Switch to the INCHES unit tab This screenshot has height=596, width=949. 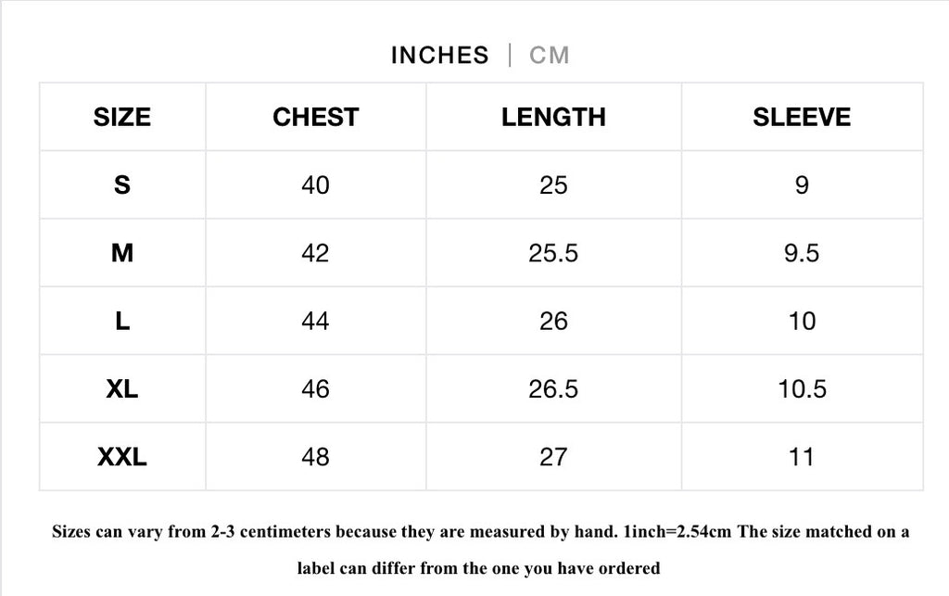(439, 56)
